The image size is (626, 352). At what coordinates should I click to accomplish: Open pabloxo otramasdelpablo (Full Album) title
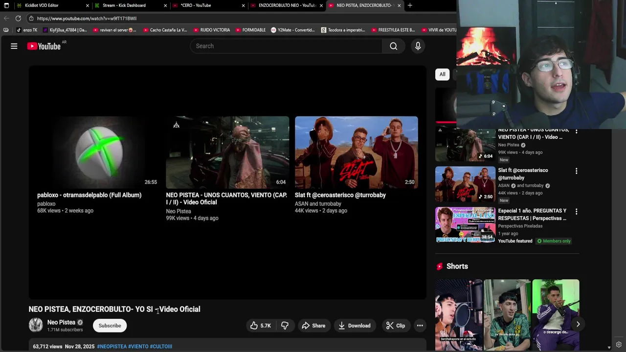pyautogui.click(x=89, y=195)
